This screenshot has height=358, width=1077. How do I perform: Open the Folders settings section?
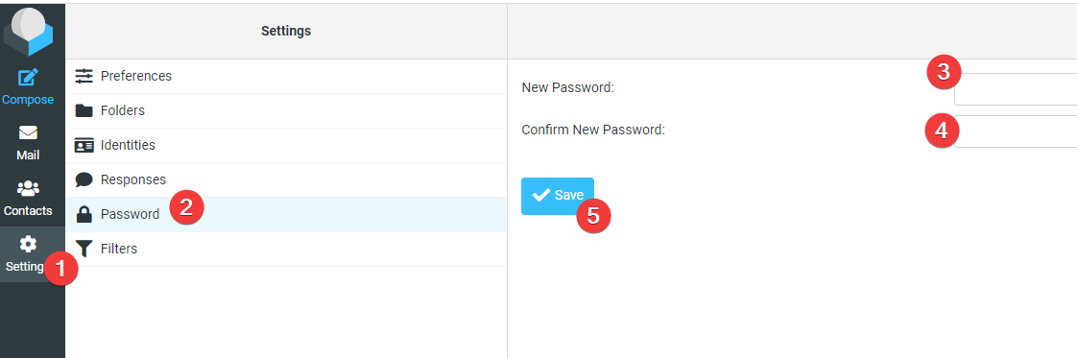pyautogui.click(x=286, y=110)
